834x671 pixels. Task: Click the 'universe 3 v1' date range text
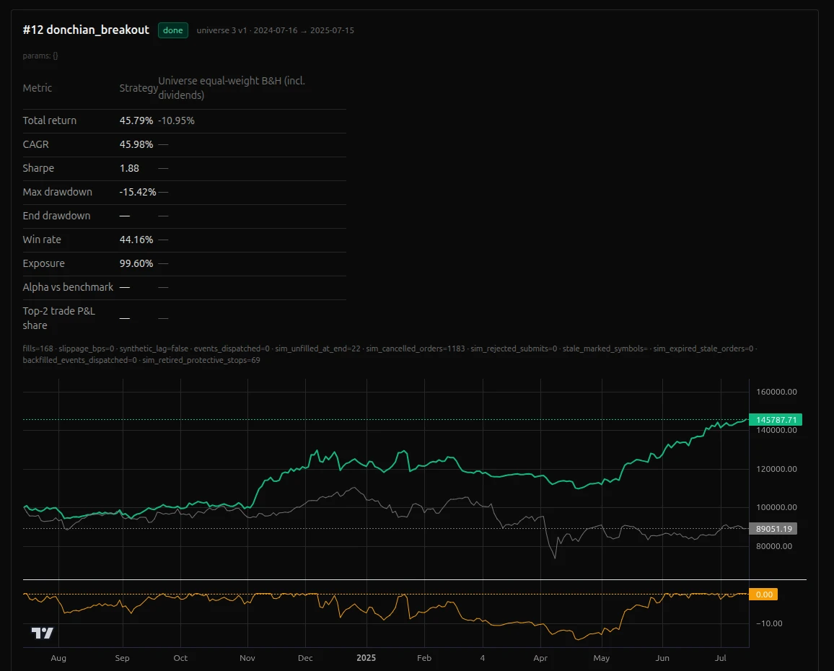(275, 30)
